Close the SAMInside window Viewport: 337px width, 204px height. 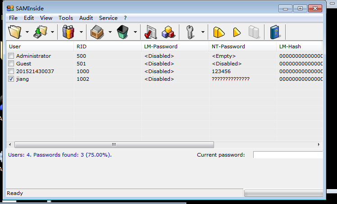(x=315, y=9)
